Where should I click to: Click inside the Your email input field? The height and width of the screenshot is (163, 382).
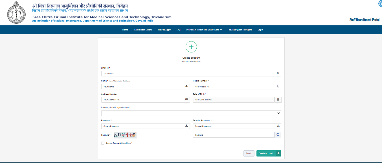click(169, 73)
